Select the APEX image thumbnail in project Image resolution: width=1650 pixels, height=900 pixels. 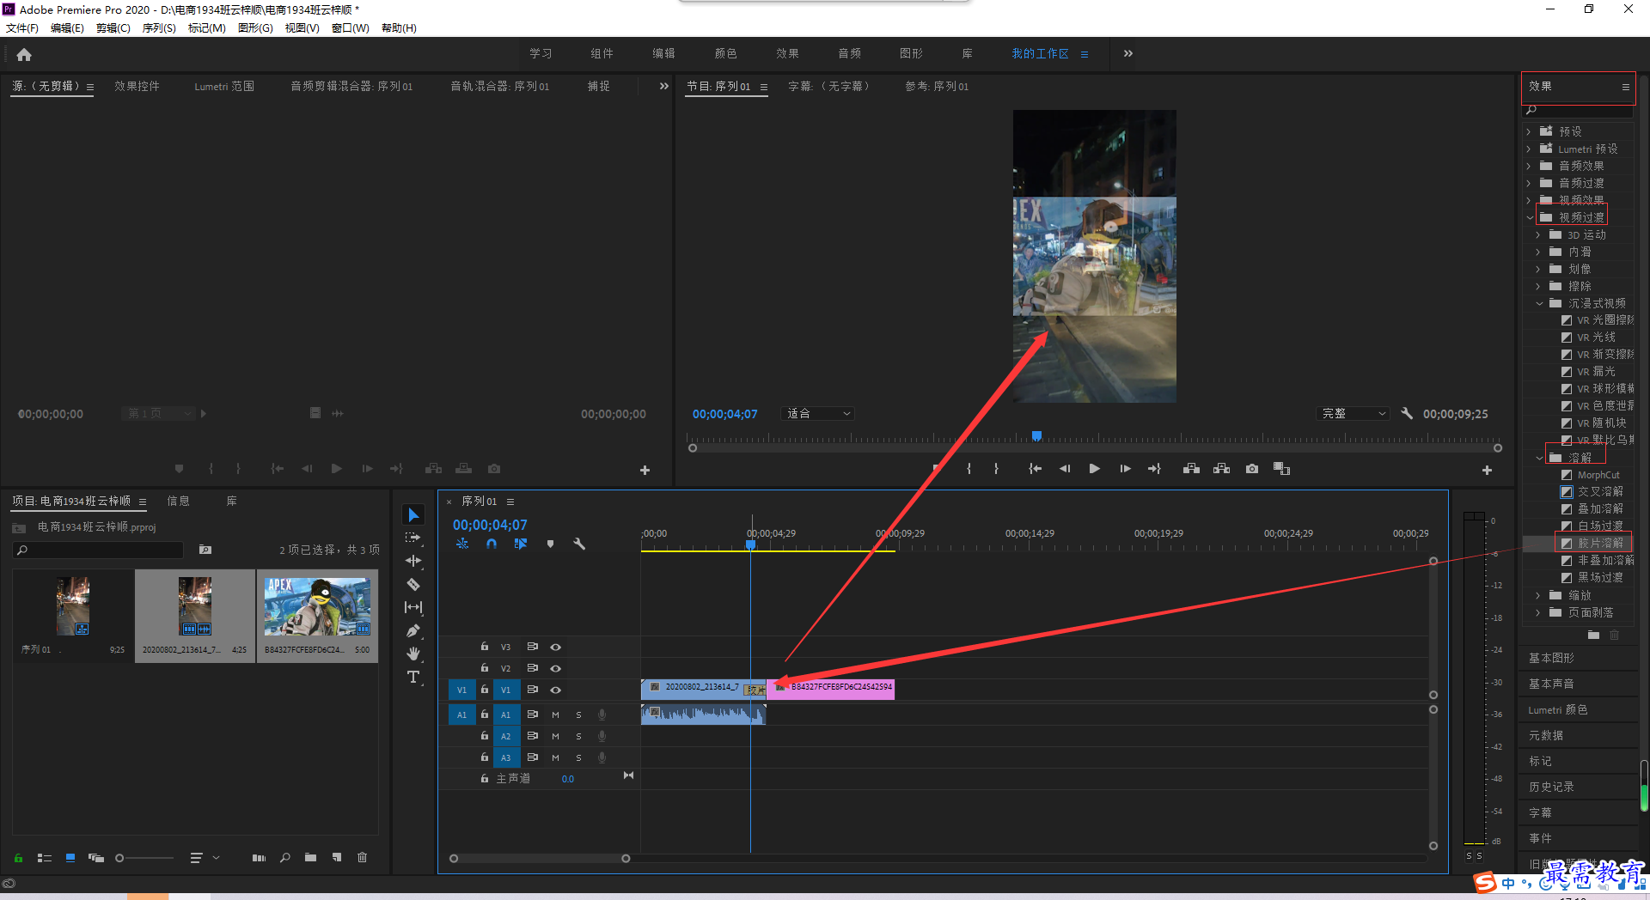pyautogui.click(x=318, y=606)
